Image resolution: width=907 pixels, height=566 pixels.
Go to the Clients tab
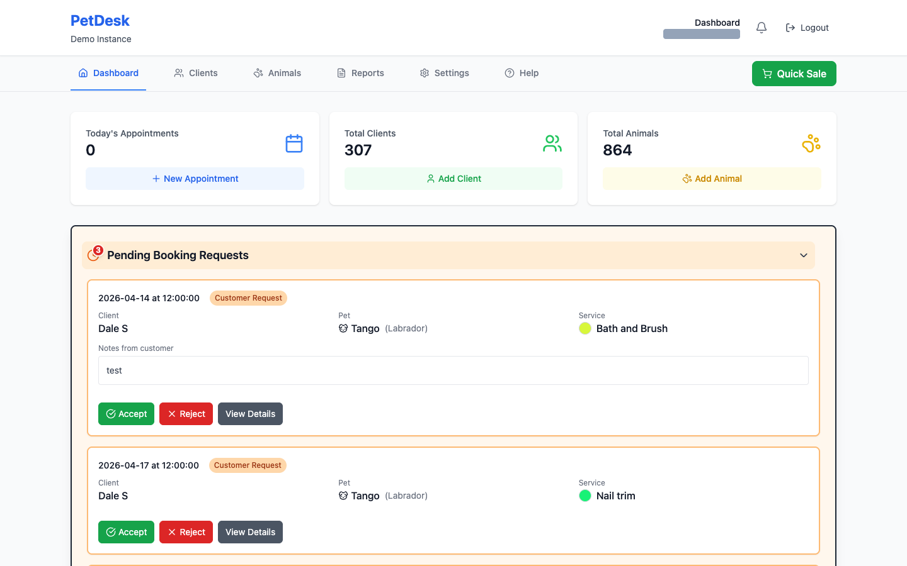[x=196, y=73]
